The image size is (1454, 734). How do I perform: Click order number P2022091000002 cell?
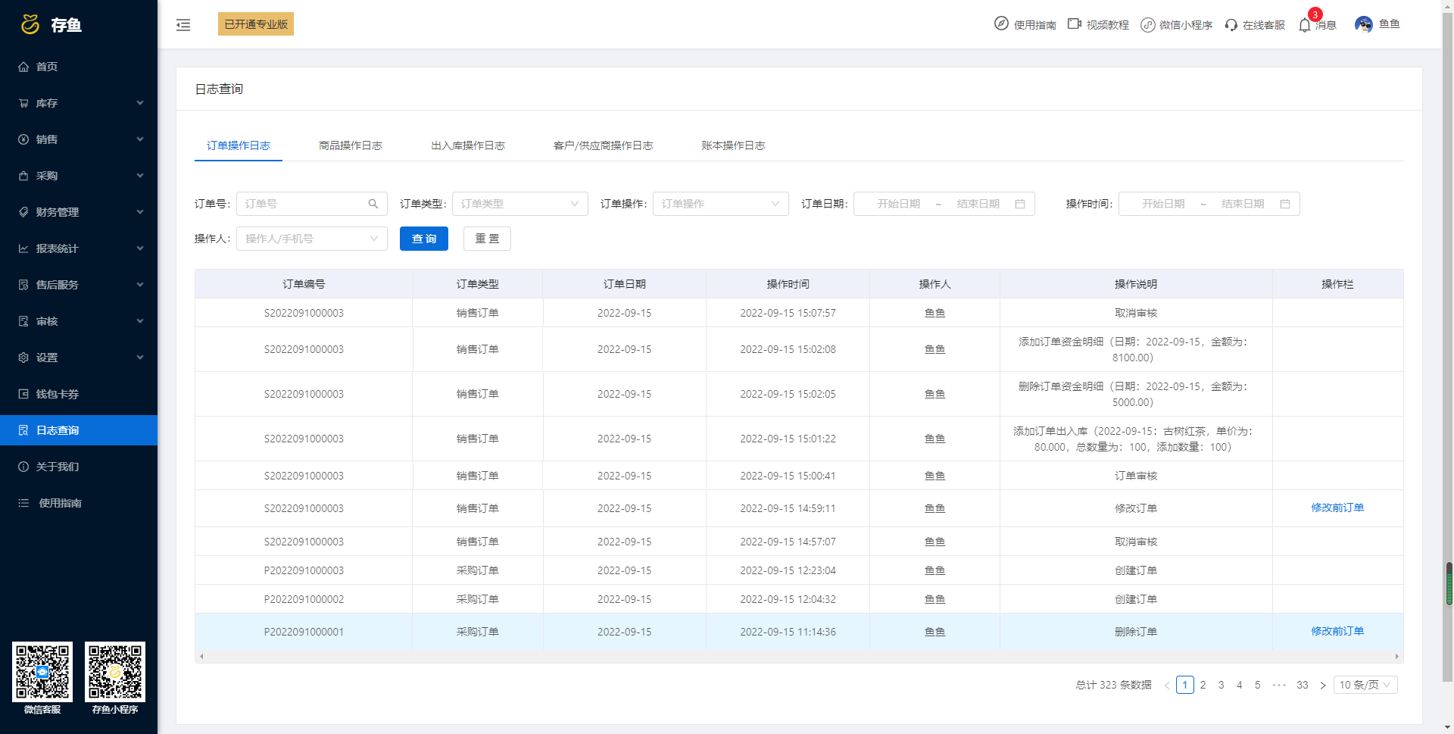click(304, 599)
